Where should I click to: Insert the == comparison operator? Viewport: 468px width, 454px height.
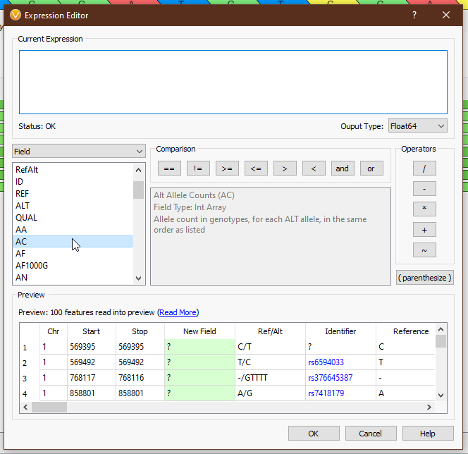[x=169, y=168]
